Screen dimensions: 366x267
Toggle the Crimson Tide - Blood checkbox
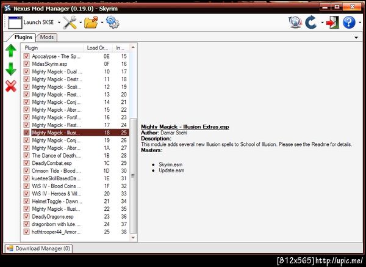pos(26,170)
